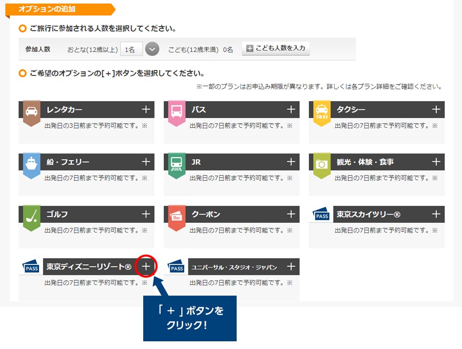Click the pink bus icon
This screenshot has height=349, width=462.
tap(176, 111)
